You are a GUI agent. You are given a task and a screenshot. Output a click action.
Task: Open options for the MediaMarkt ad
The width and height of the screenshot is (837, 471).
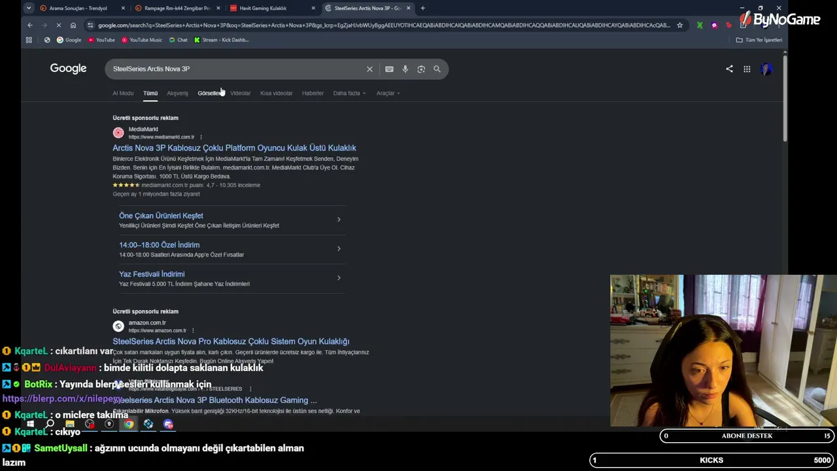201,137
